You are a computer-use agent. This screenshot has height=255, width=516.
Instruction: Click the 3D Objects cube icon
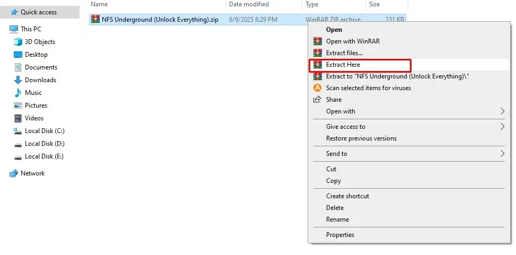(18, 42)
